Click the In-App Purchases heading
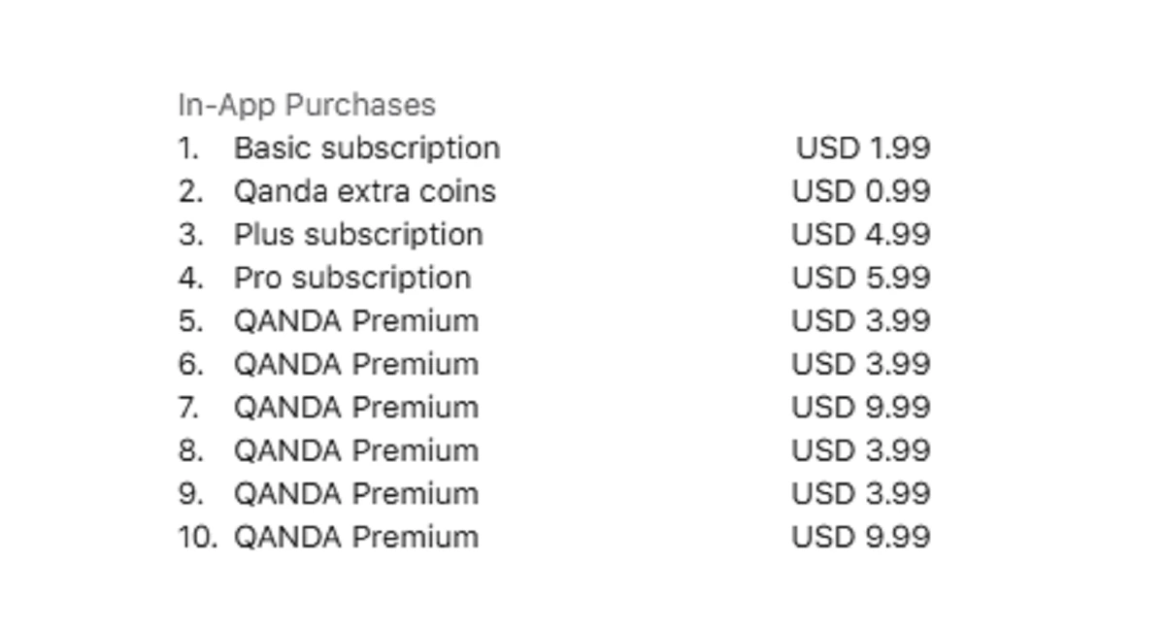The width and height of the screenshot is (1165, 629). [307, 105]
